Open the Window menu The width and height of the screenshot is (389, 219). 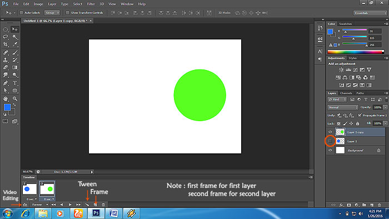[x=127, y=4]
